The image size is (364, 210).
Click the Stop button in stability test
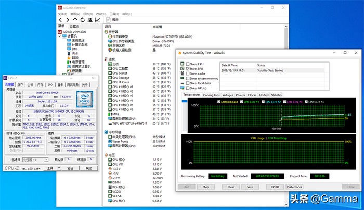(205, 187)
